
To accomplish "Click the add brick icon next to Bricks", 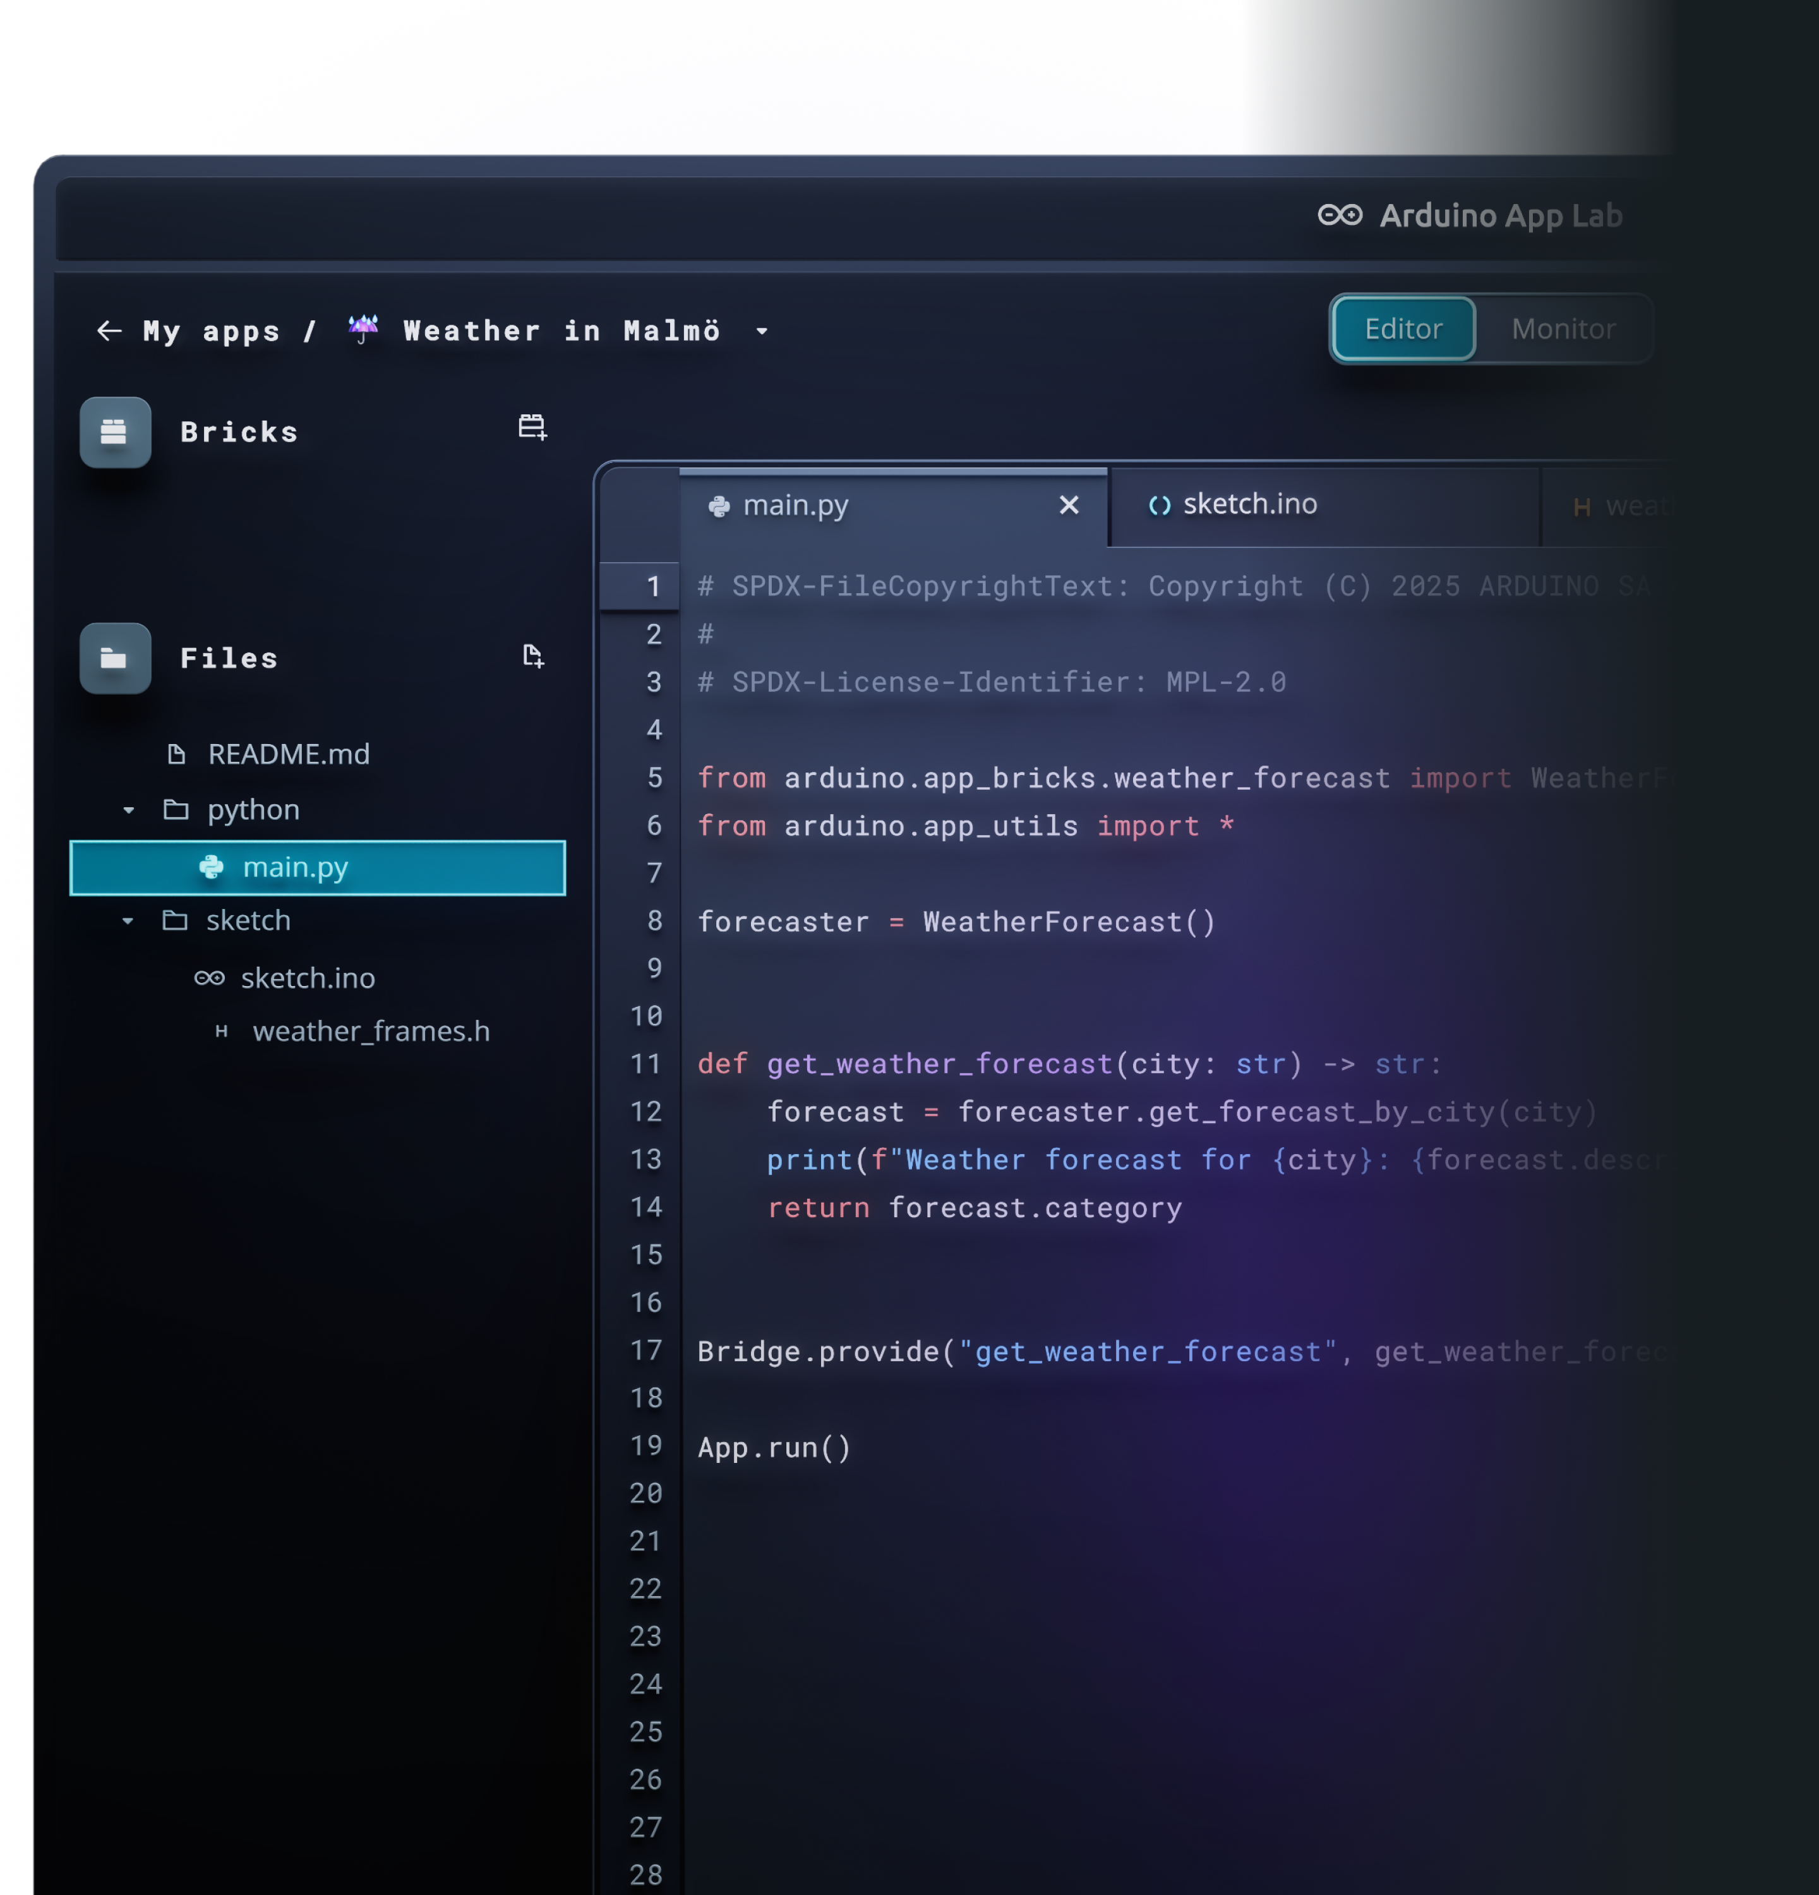I will (x=532, y=426).
